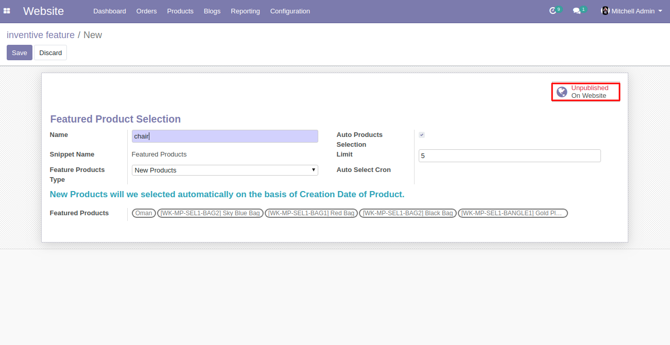670x345 pixels.
Task: Toggle the Auto Products Selection checkbox
Action: tap(422, 135)
